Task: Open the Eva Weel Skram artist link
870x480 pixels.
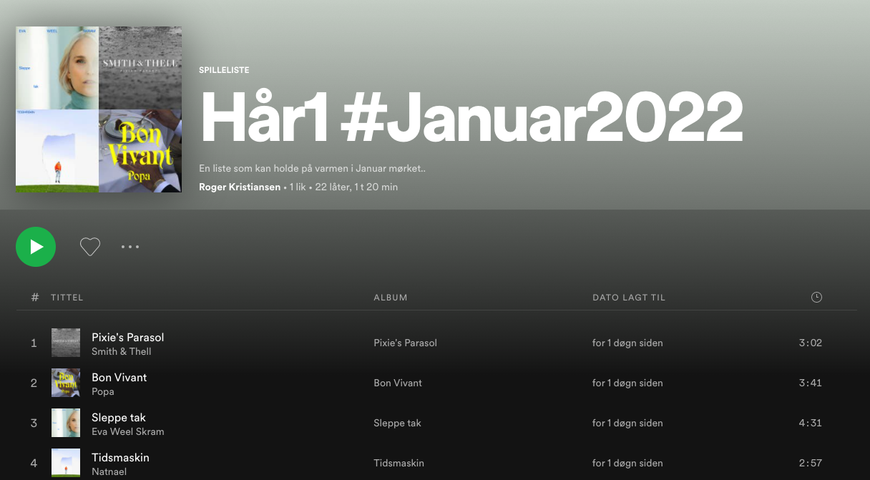Action: [x=127, y=432]
